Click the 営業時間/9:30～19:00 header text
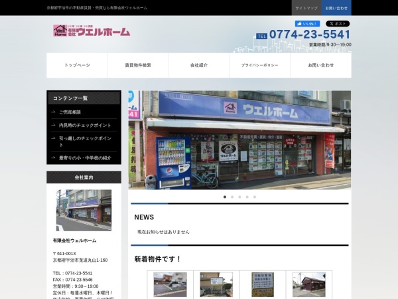The image size is (398, 299). (x=330, y=45)
